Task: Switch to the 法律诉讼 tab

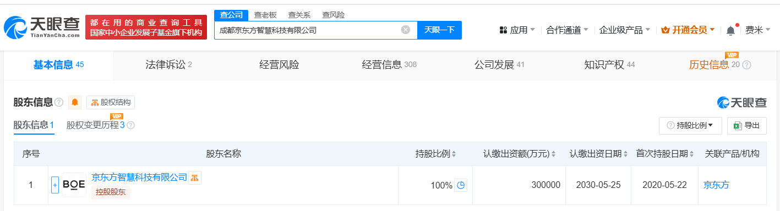Action: [168, 65]
